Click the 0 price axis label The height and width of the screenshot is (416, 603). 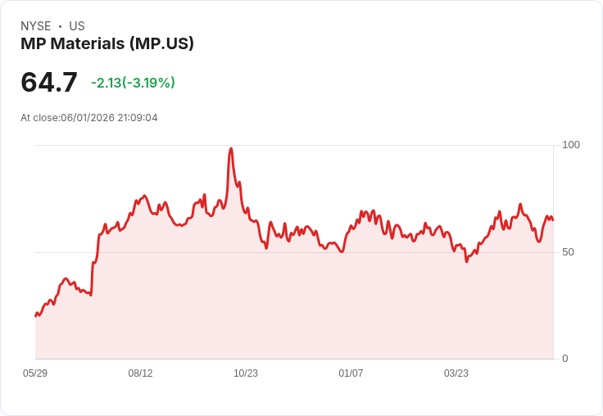pos(565,359)
